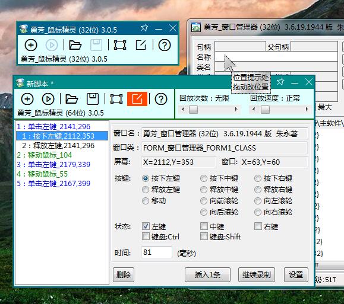Click the 回放速度 slider thumb
This screenshot has height=304, width=344.
(265, 110)
